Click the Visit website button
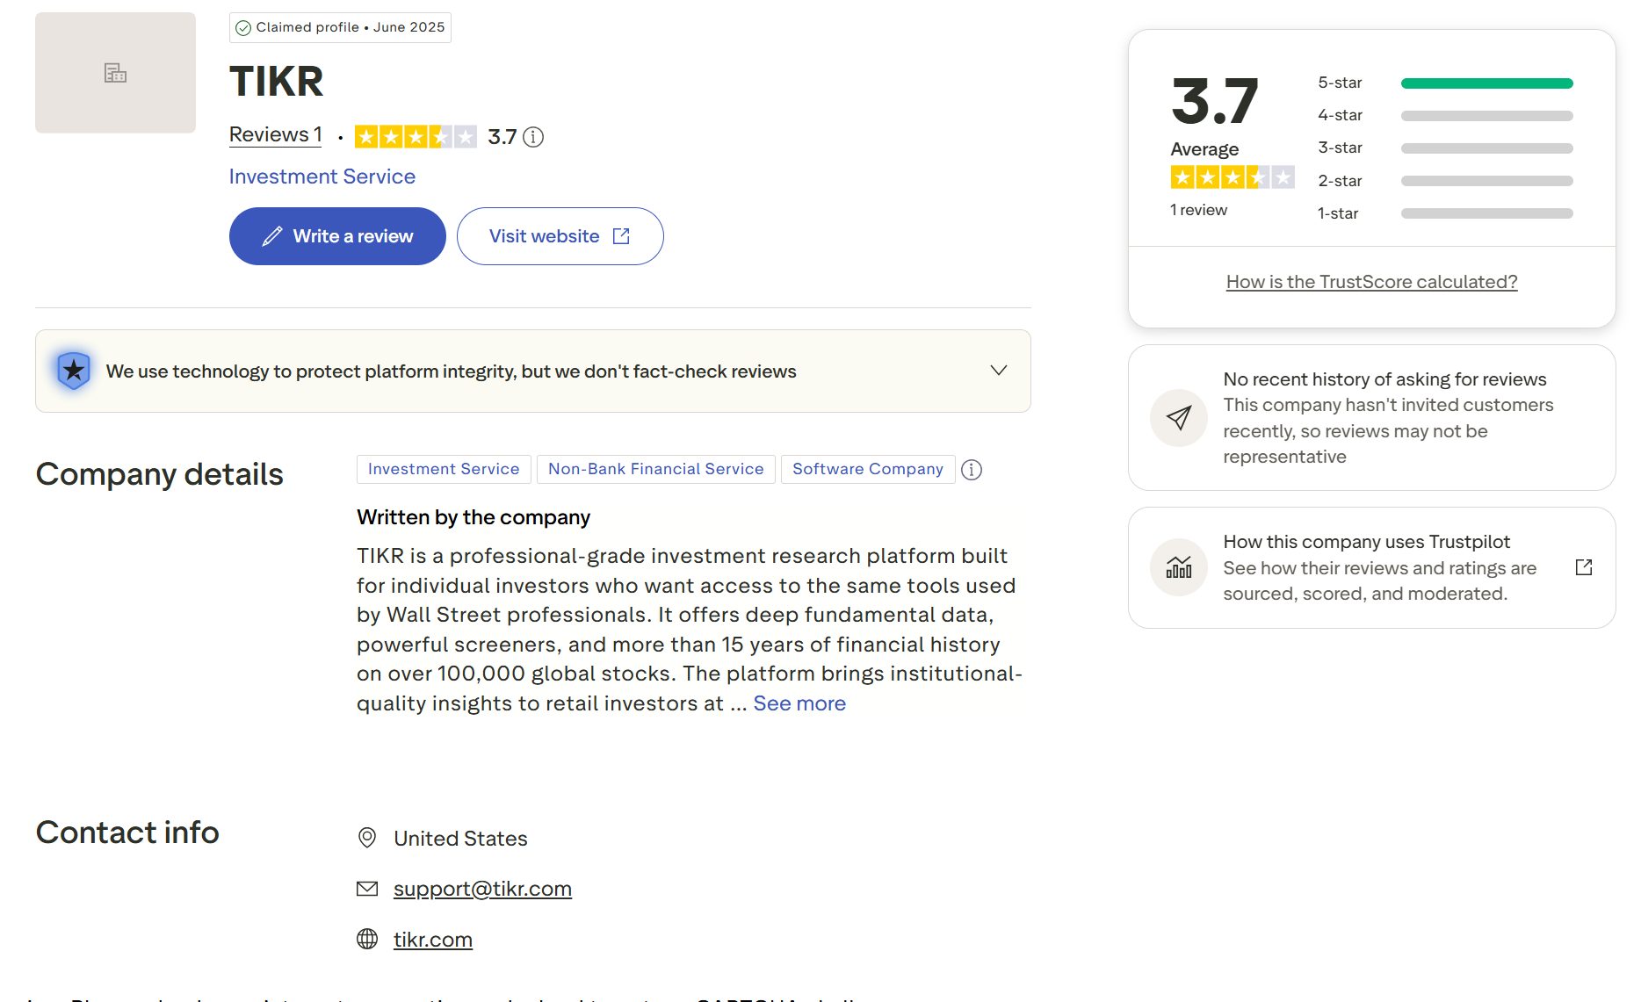Screen dimensions: 1641x1002 pos(560,236)
